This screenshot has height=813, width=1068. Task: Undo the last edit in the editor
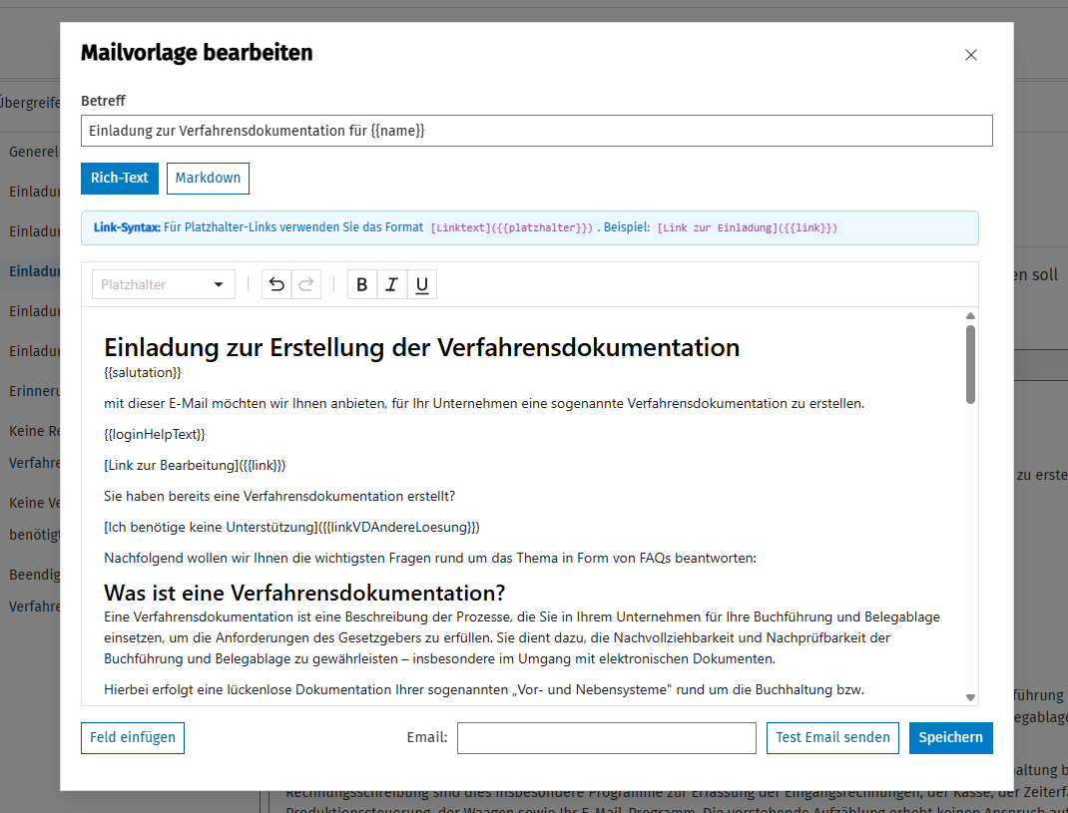coord(276,284)
